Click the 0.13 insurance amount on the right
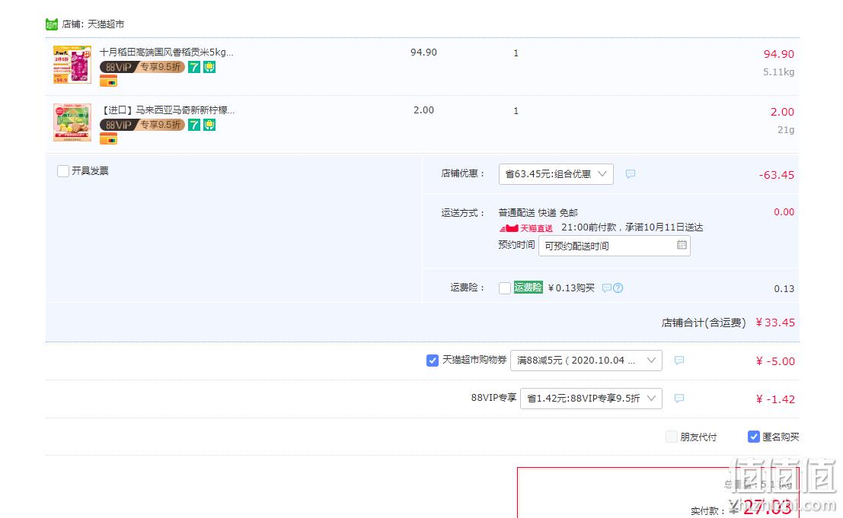The image size is (843, 518). click(784, 289)
